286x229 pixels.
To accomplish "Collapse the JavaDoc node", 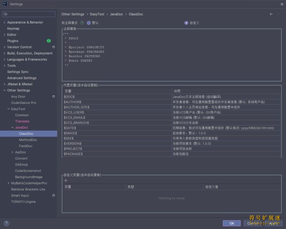I will tap(12, 127).
